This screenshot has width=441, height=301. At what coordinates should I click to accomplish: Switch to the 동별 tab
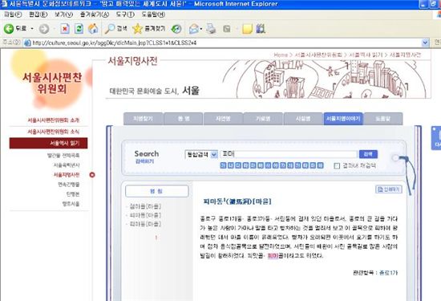184,119
